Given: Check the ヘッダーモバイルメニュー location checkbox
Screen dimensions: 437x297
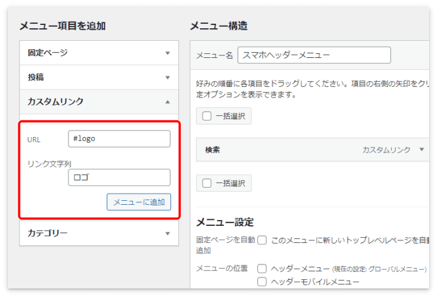Looking at the screenshot, I should click(x=262, y=282).
